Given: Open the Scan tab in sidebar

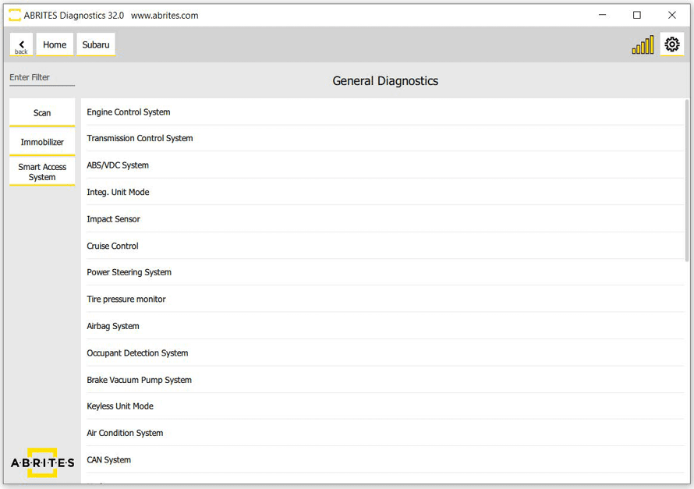Looking at the screenshot, I should [x=42, y=113].
